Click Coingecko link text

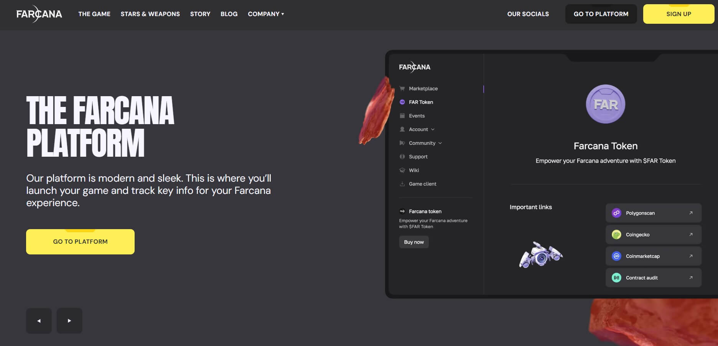[637, 234]
